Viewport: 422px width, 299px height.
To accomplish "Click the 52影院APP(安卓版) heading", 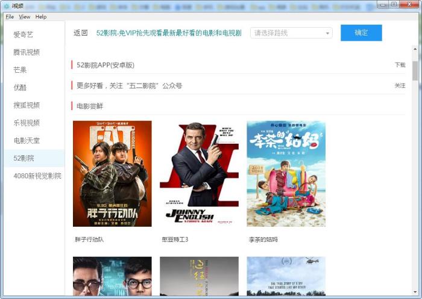I will coord(105,65).
